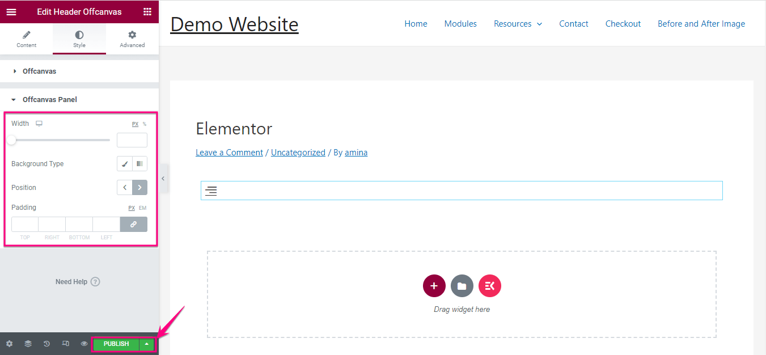The height and width of the screenshot is (355, 766).
Task: Set offcanvas position to left arrow
Action: point(125,188)
